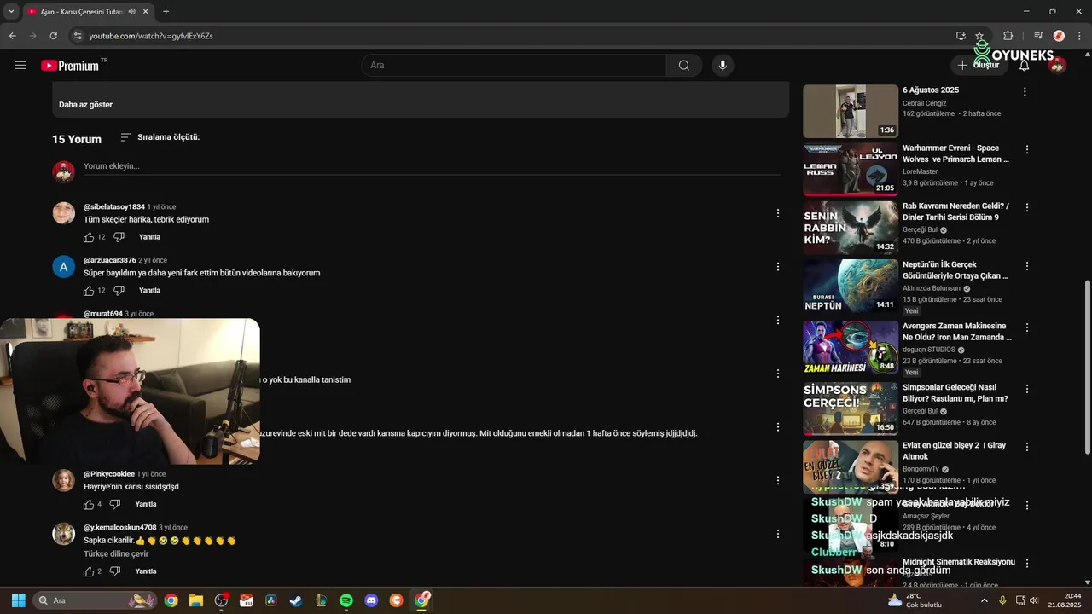Open the Windows Start menu
This screenshot has width=1092, height=614.
pyautogui.click(x=18, y=600)
